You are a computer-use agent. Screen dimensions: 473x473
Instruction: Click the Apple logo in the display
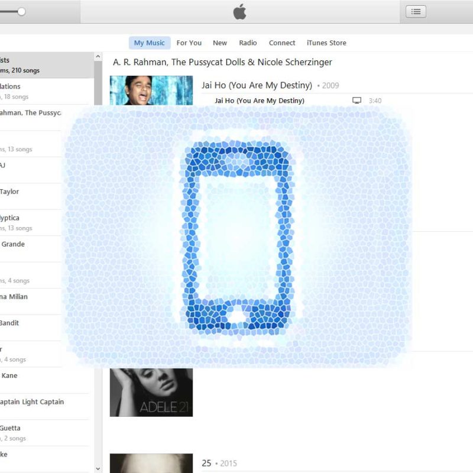point(240,12)
